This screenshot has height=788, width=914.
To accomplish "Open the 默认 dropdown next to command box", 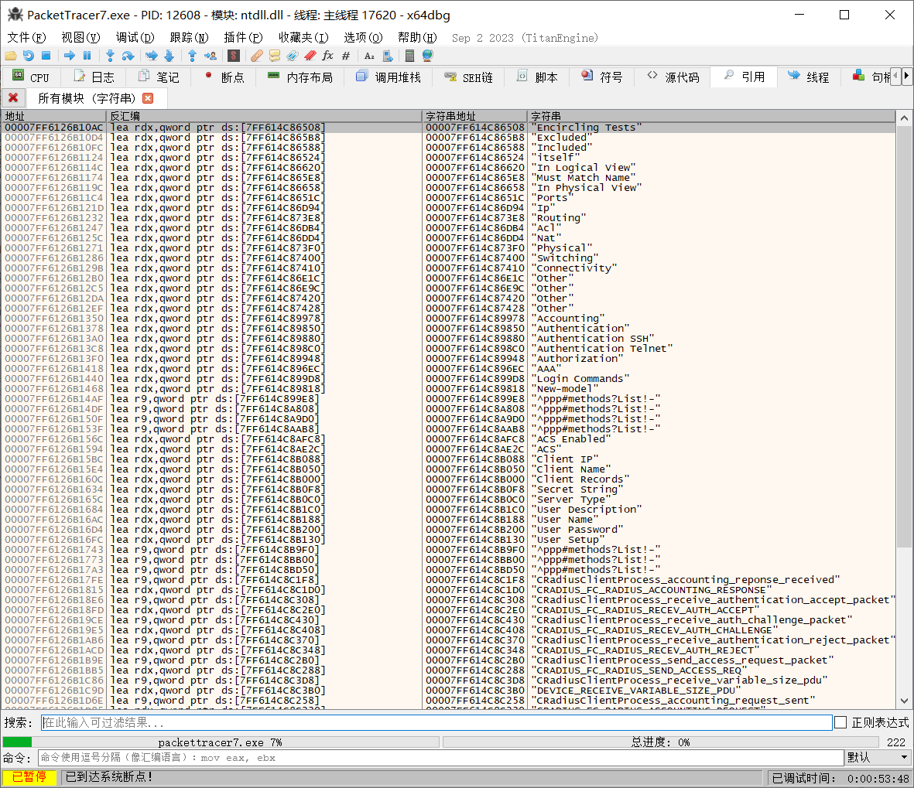I will pyautogui.click(x=878, y=757).
